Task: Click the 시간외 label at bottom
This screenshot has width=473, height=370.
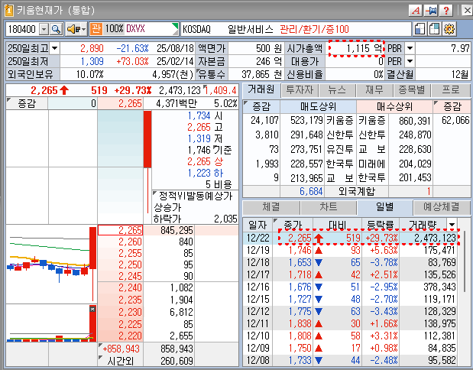Action: click(121, 361)
